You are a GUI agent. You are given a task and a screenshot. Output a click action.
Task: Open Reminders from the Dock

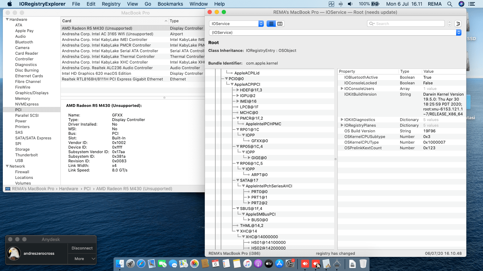(226, 264)
